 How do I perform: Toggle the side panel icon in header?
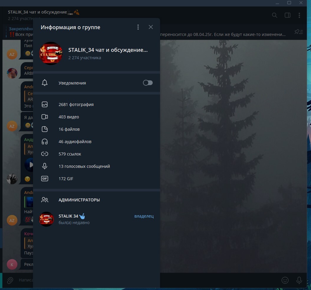287,15
